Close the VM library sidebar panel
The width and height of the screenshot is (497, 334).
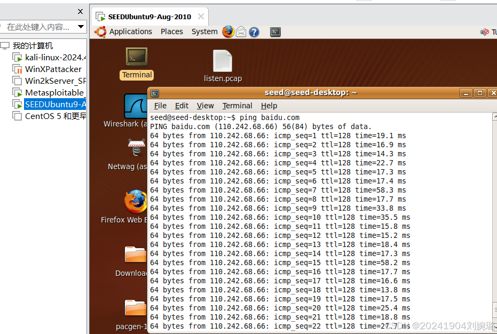point(80,11)
